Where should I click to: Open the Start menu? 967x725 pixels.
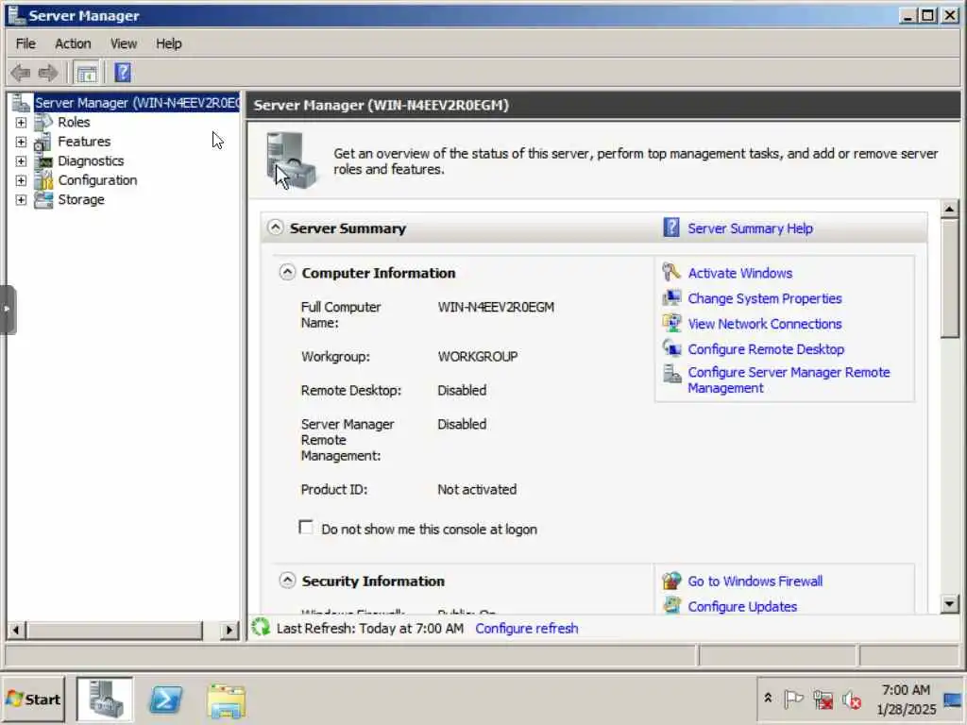click(33, 700)
